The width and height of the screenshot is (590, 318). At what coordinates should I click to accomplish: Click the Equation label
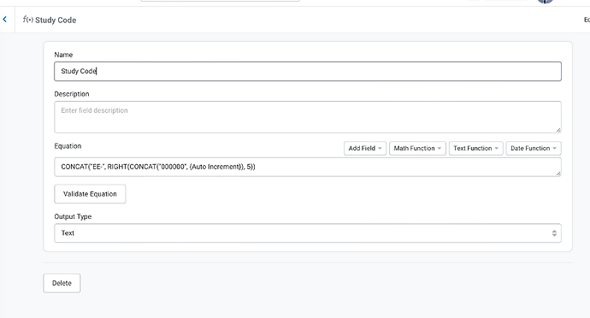tap(68, 146)
